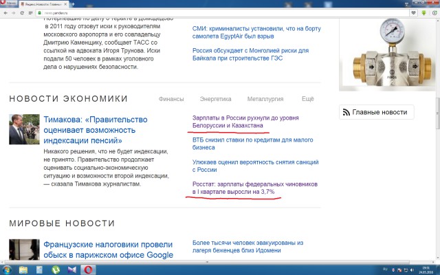The image size is (440, 275).
Task: Open the EgyptAir explosion news link
Action: tap(256, 32)
